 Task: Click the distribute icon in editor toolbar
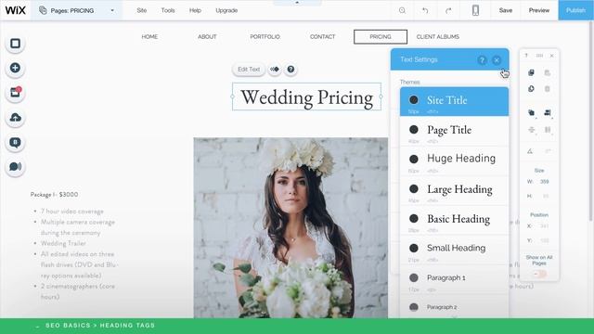[531, 130]
